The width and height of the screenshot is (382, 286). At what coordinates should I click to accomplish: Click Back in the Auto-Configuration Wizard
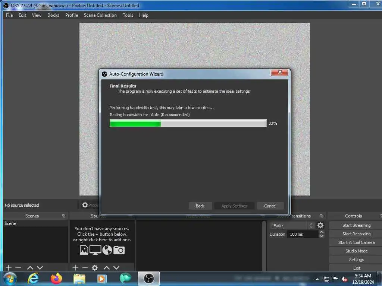(200, 206)
